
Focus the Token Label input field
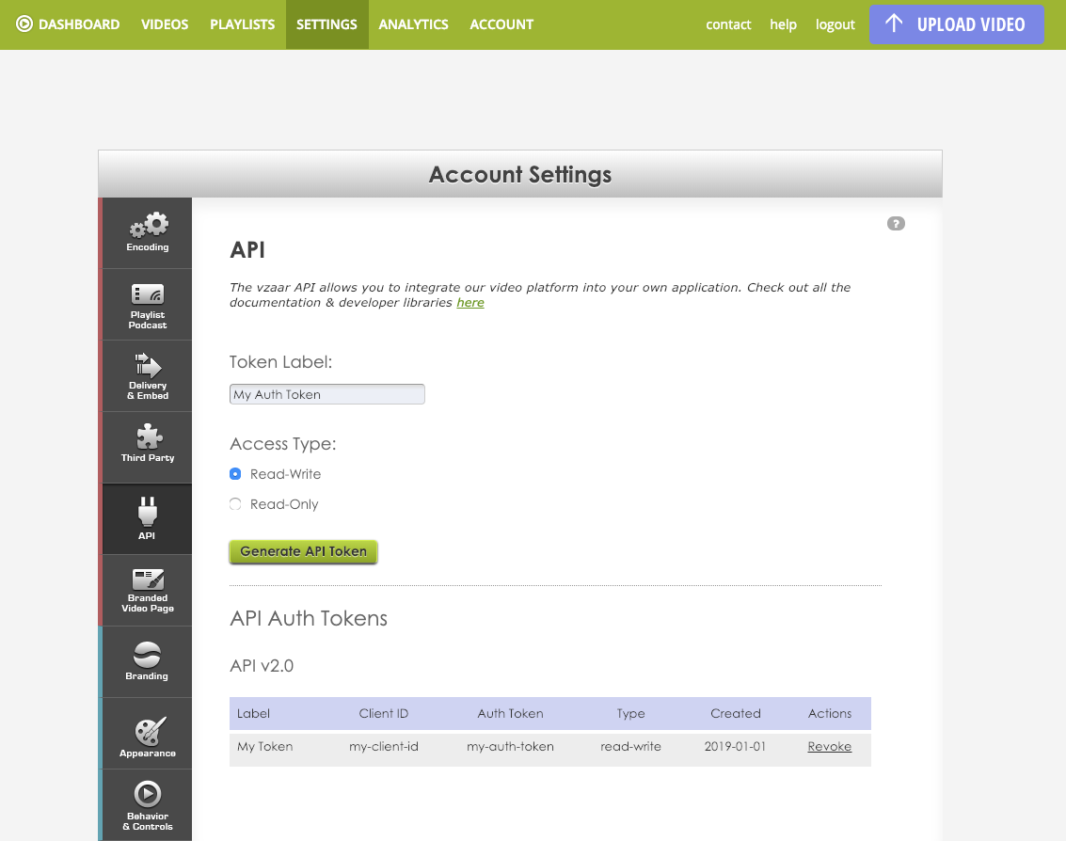click(x=327, y=394)
